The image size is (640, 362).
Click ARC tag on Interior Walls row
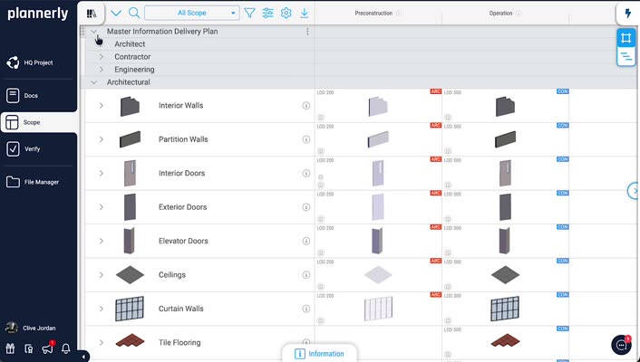(x=435, y=91)
